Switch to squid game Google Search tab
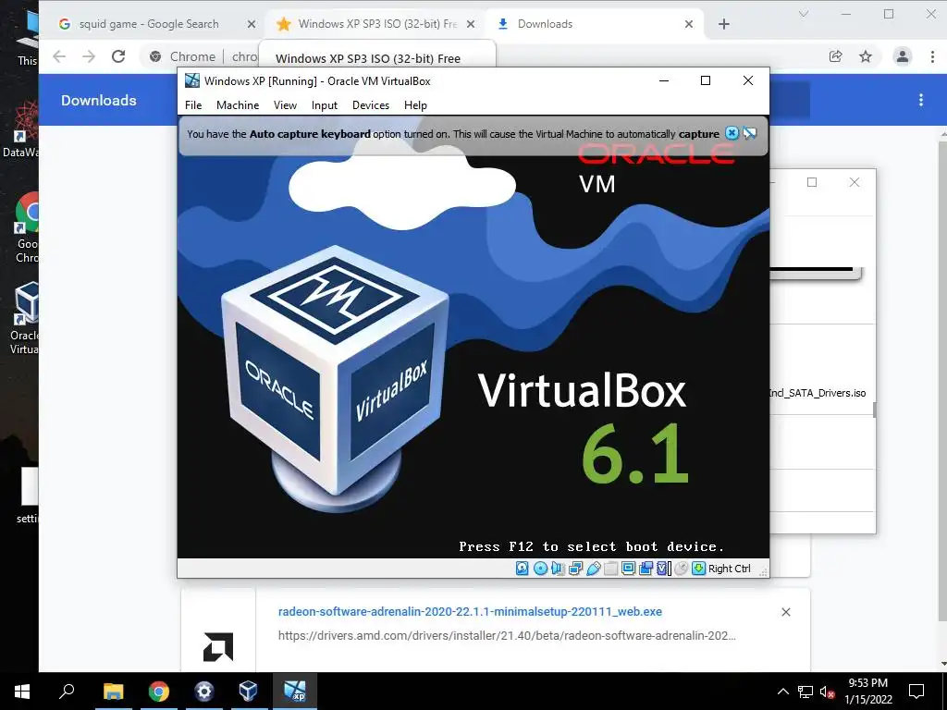The width and height of the screenshot is (947, 710). click(x=149, y=23)
